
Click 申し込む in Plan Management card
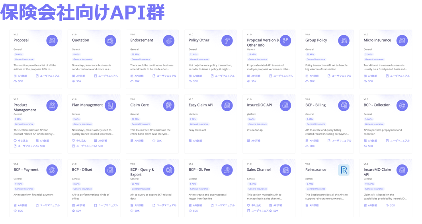pos(79,141)
